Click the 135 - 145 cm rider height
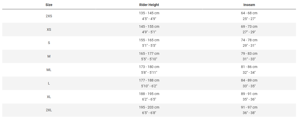Image resolution: width=300 pixels, height=121 pixels. pyautogui.click(x=149, y=13)
